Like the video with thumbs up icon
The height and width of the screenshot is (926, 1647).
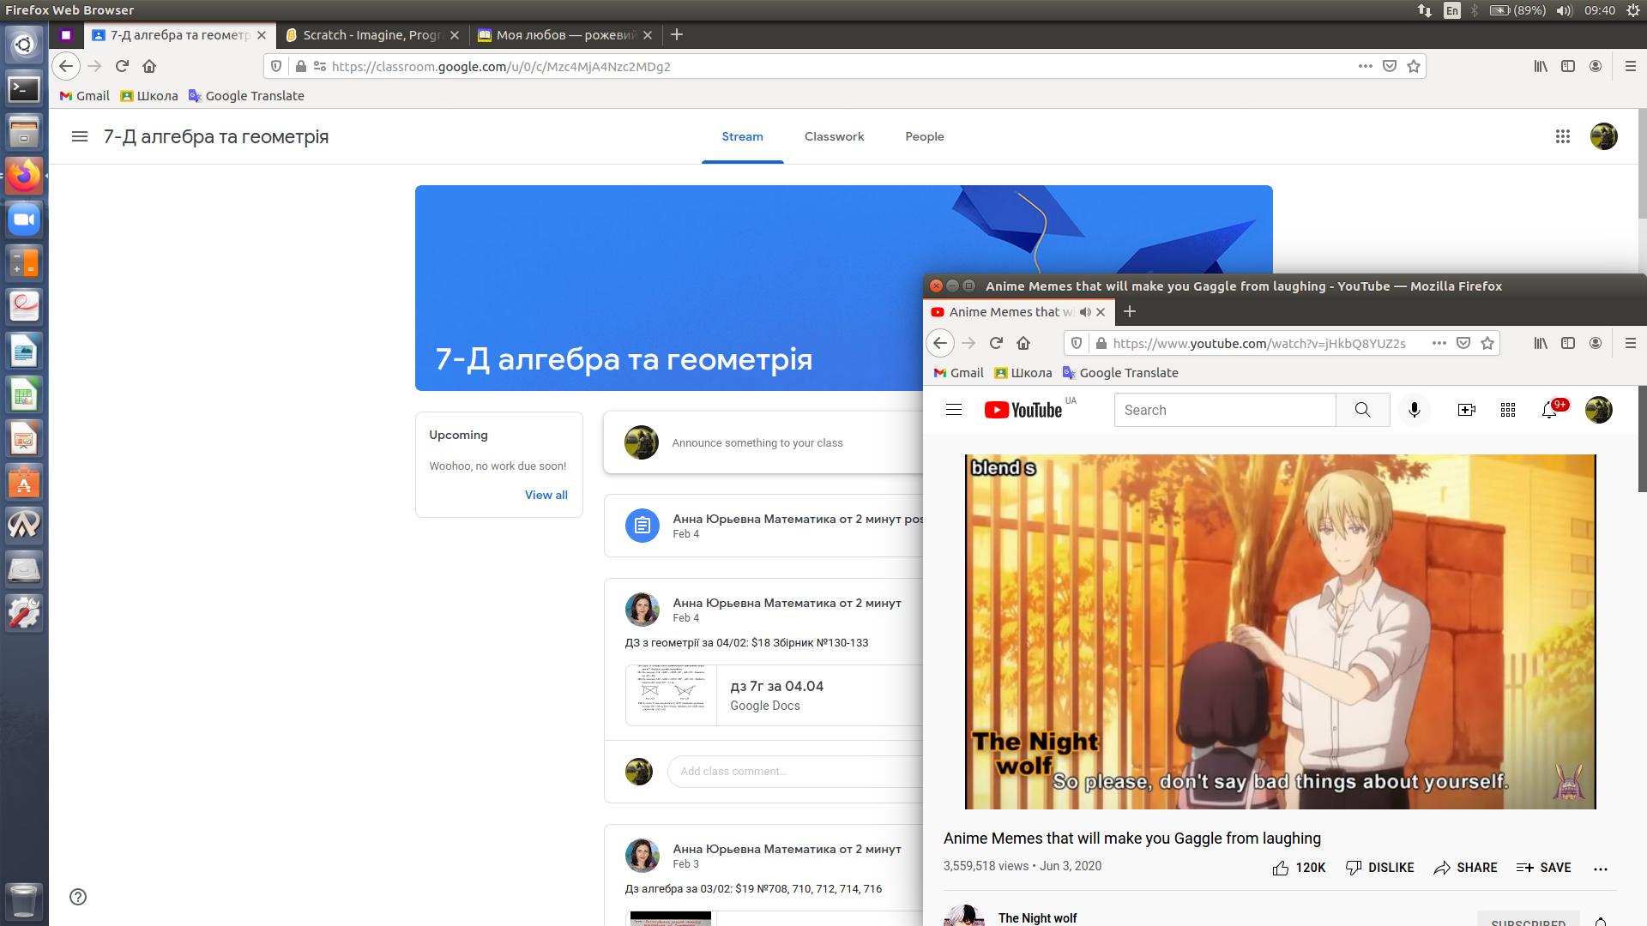1281,868
